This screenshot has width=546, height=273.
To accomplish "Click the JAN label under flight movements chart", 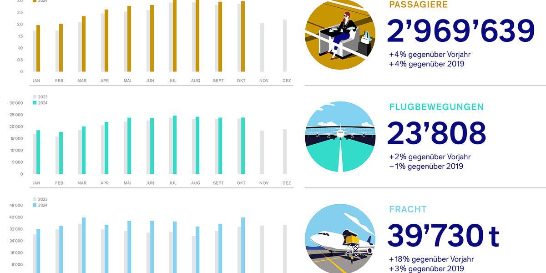I will coord(36,183).
